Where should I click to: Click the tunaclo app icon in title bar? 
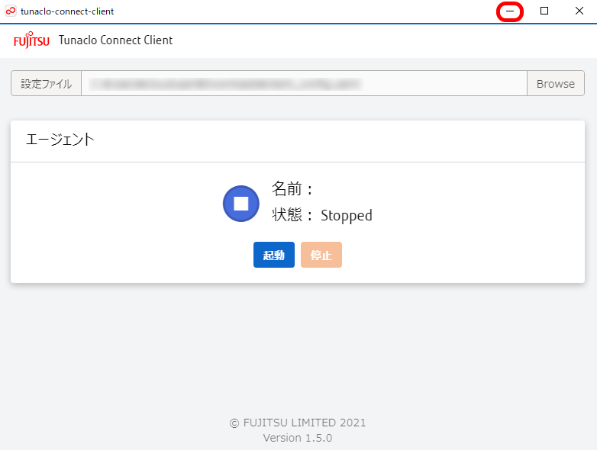tap(11, 11)
